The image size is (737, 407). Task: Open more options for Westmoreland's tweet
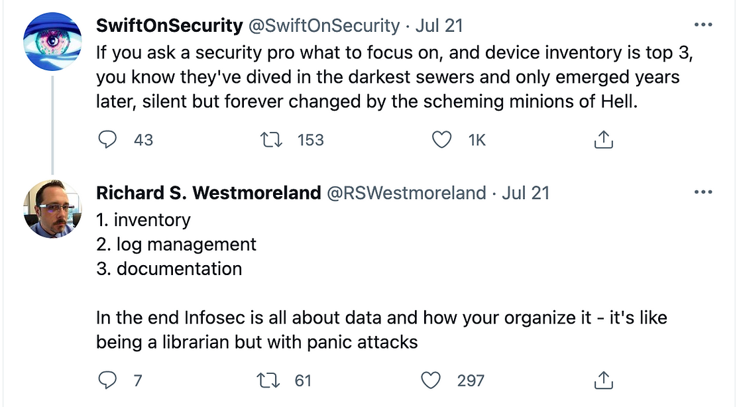(x=703, y=192)
